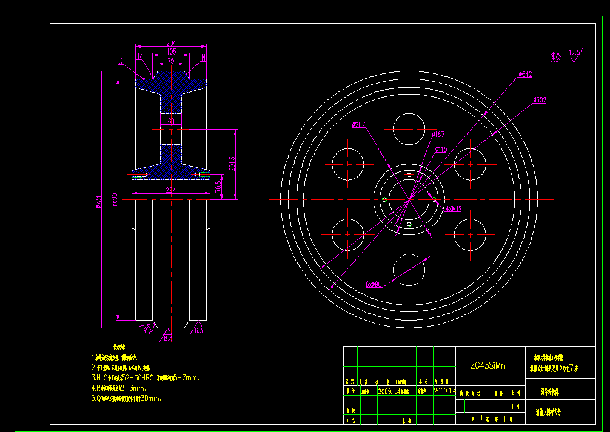The image size is (610, 432).
Task: Select the 1:4 scale value
Action: (515, 407)
